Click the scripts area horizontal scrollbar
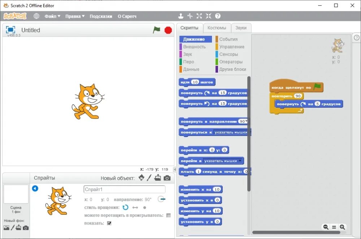 coord(296,232)
